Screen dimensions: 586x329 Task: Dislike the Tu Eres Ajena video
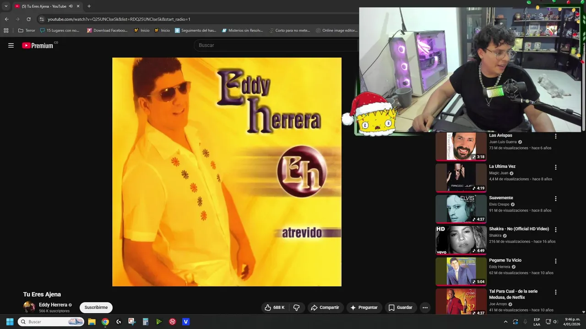(x=296, y=308)
